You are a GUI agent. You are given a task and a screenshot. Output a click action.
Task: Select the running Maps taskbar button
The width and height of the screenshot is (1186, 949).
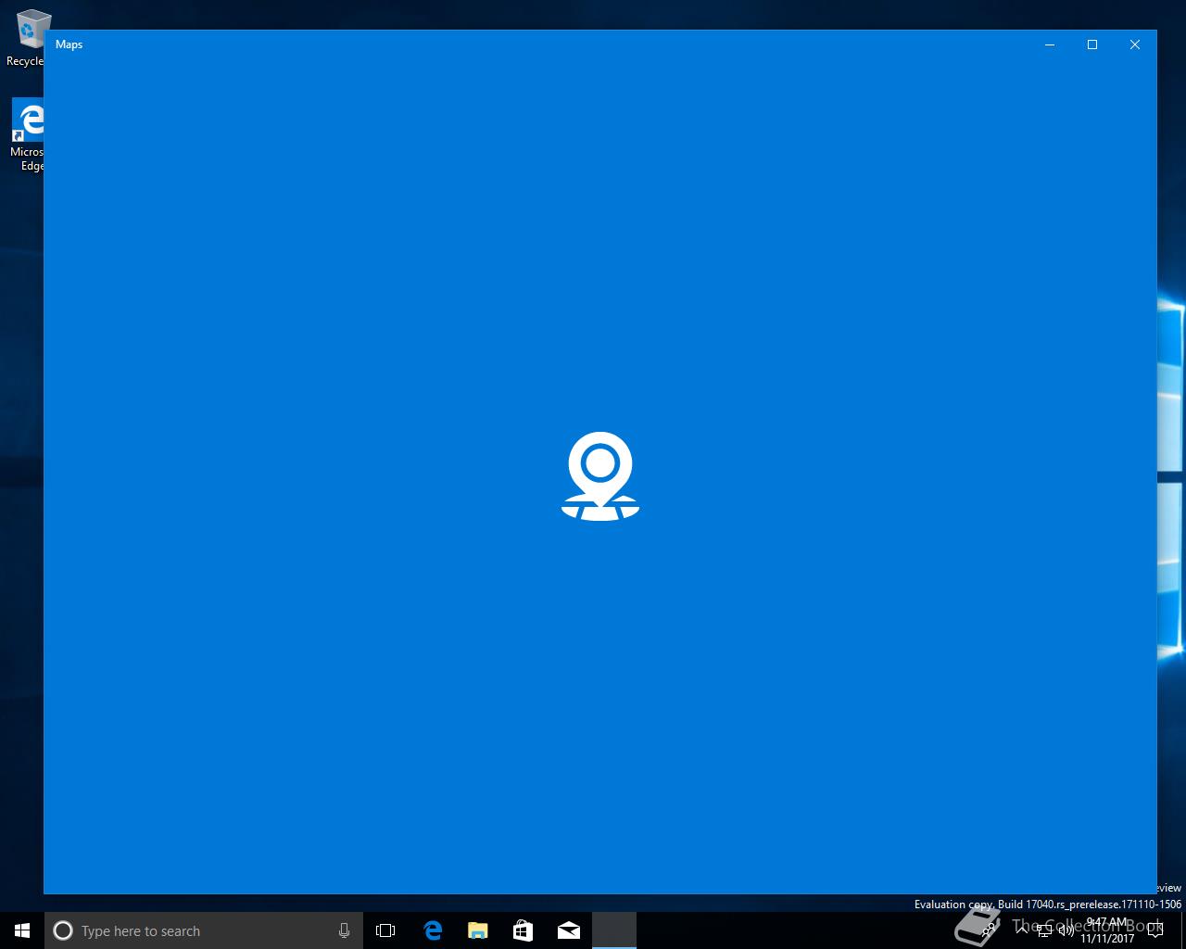click(613, 930)
